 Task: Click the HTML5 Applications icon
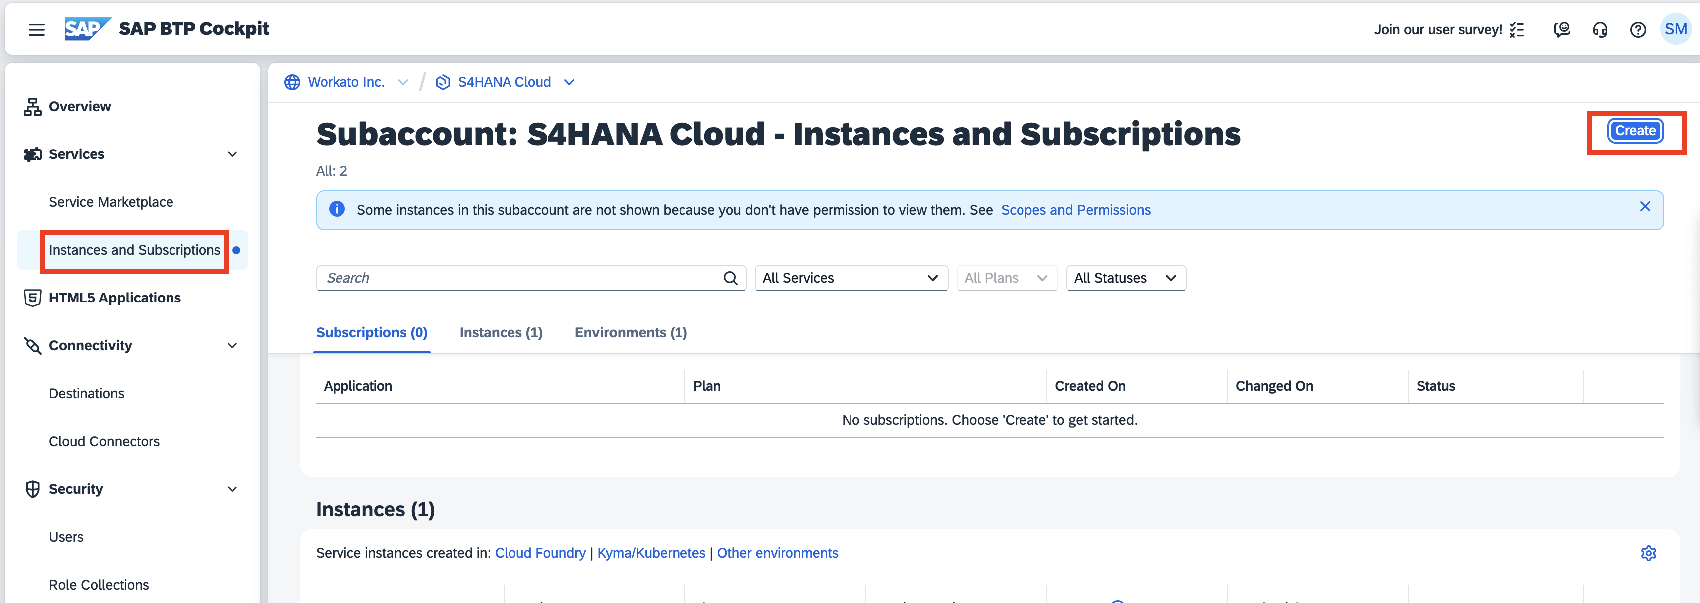pos(30,297)
